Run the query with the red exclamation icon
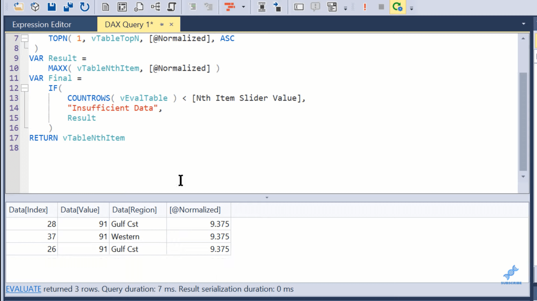The image size is (537, 301). 365,7
